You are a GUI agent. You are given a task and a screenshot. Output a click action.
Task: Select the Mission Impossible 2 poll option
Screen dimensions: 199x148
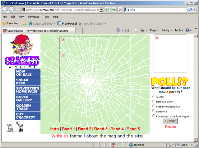pyautogui.click(x=154, y=106)
